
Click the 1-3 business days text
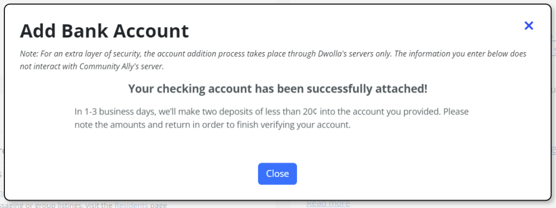pos(114,112)
